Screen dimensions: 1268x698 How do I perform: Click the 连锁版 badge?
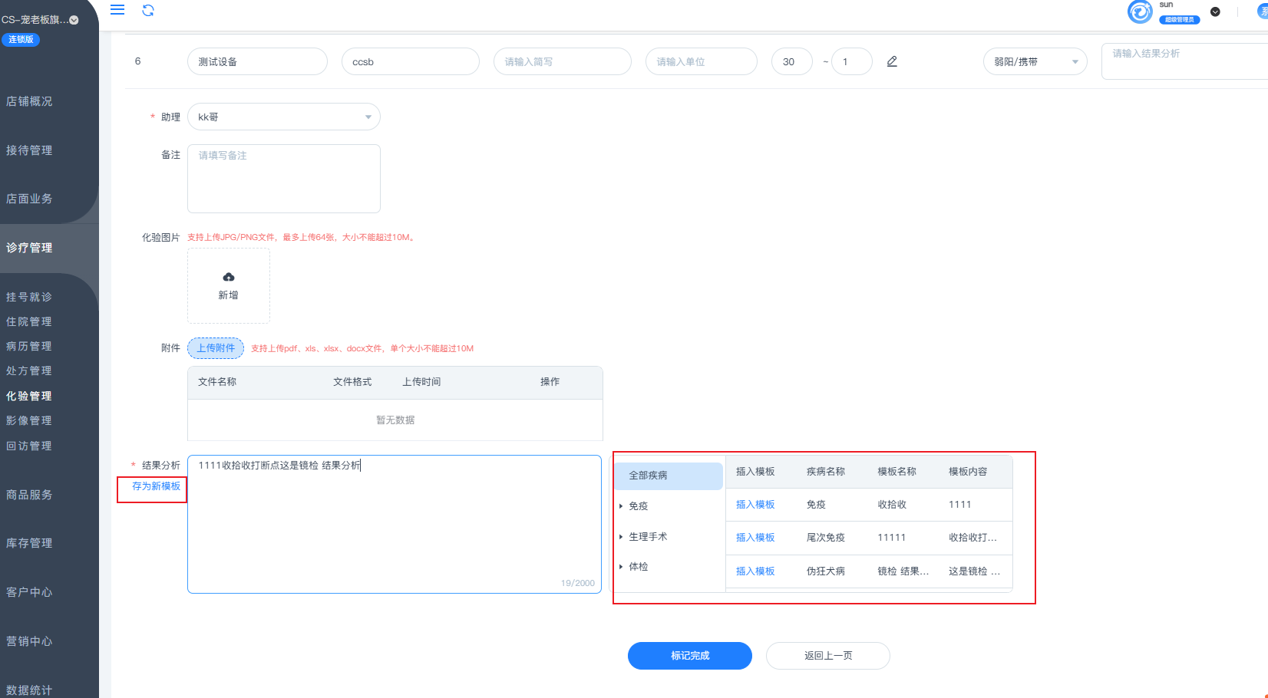pyautogui.click(x=21, y=39)
